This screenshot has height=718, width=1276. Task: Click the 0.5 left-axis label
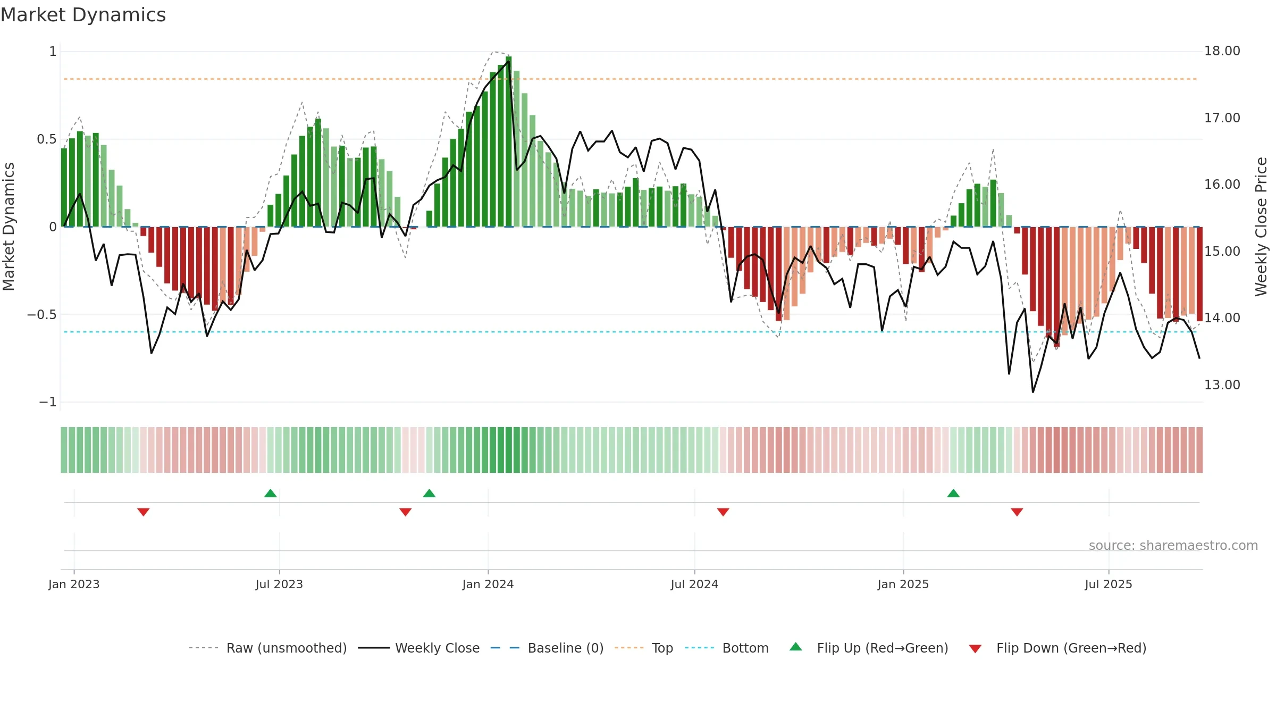tap(46, 139)
